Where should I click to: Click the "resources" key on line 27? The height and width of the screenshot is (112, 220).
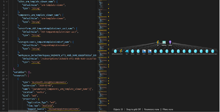[x=19, y=76]
